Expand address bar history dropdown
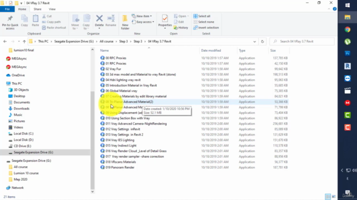The width and height of the screenshot is (357, 200). 254,42
